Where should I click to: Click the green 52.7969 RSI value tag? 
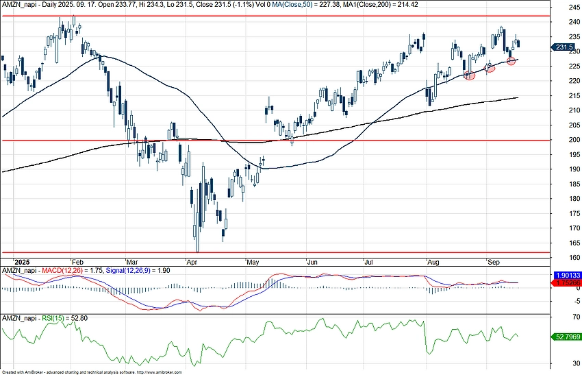565,337
